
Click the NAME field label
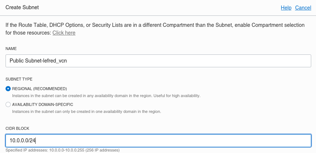tap(11, 49)
